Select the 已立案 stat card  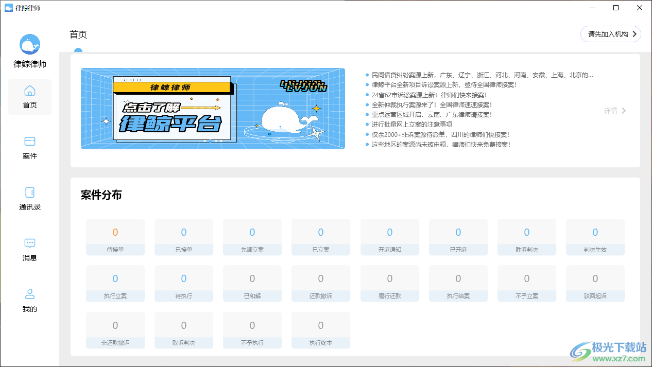coord(320,237)
